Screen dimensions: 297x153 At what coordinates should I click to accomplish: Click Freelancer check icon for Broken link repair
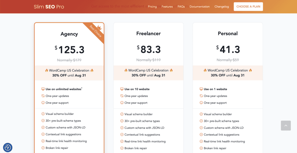pos(122,148)
